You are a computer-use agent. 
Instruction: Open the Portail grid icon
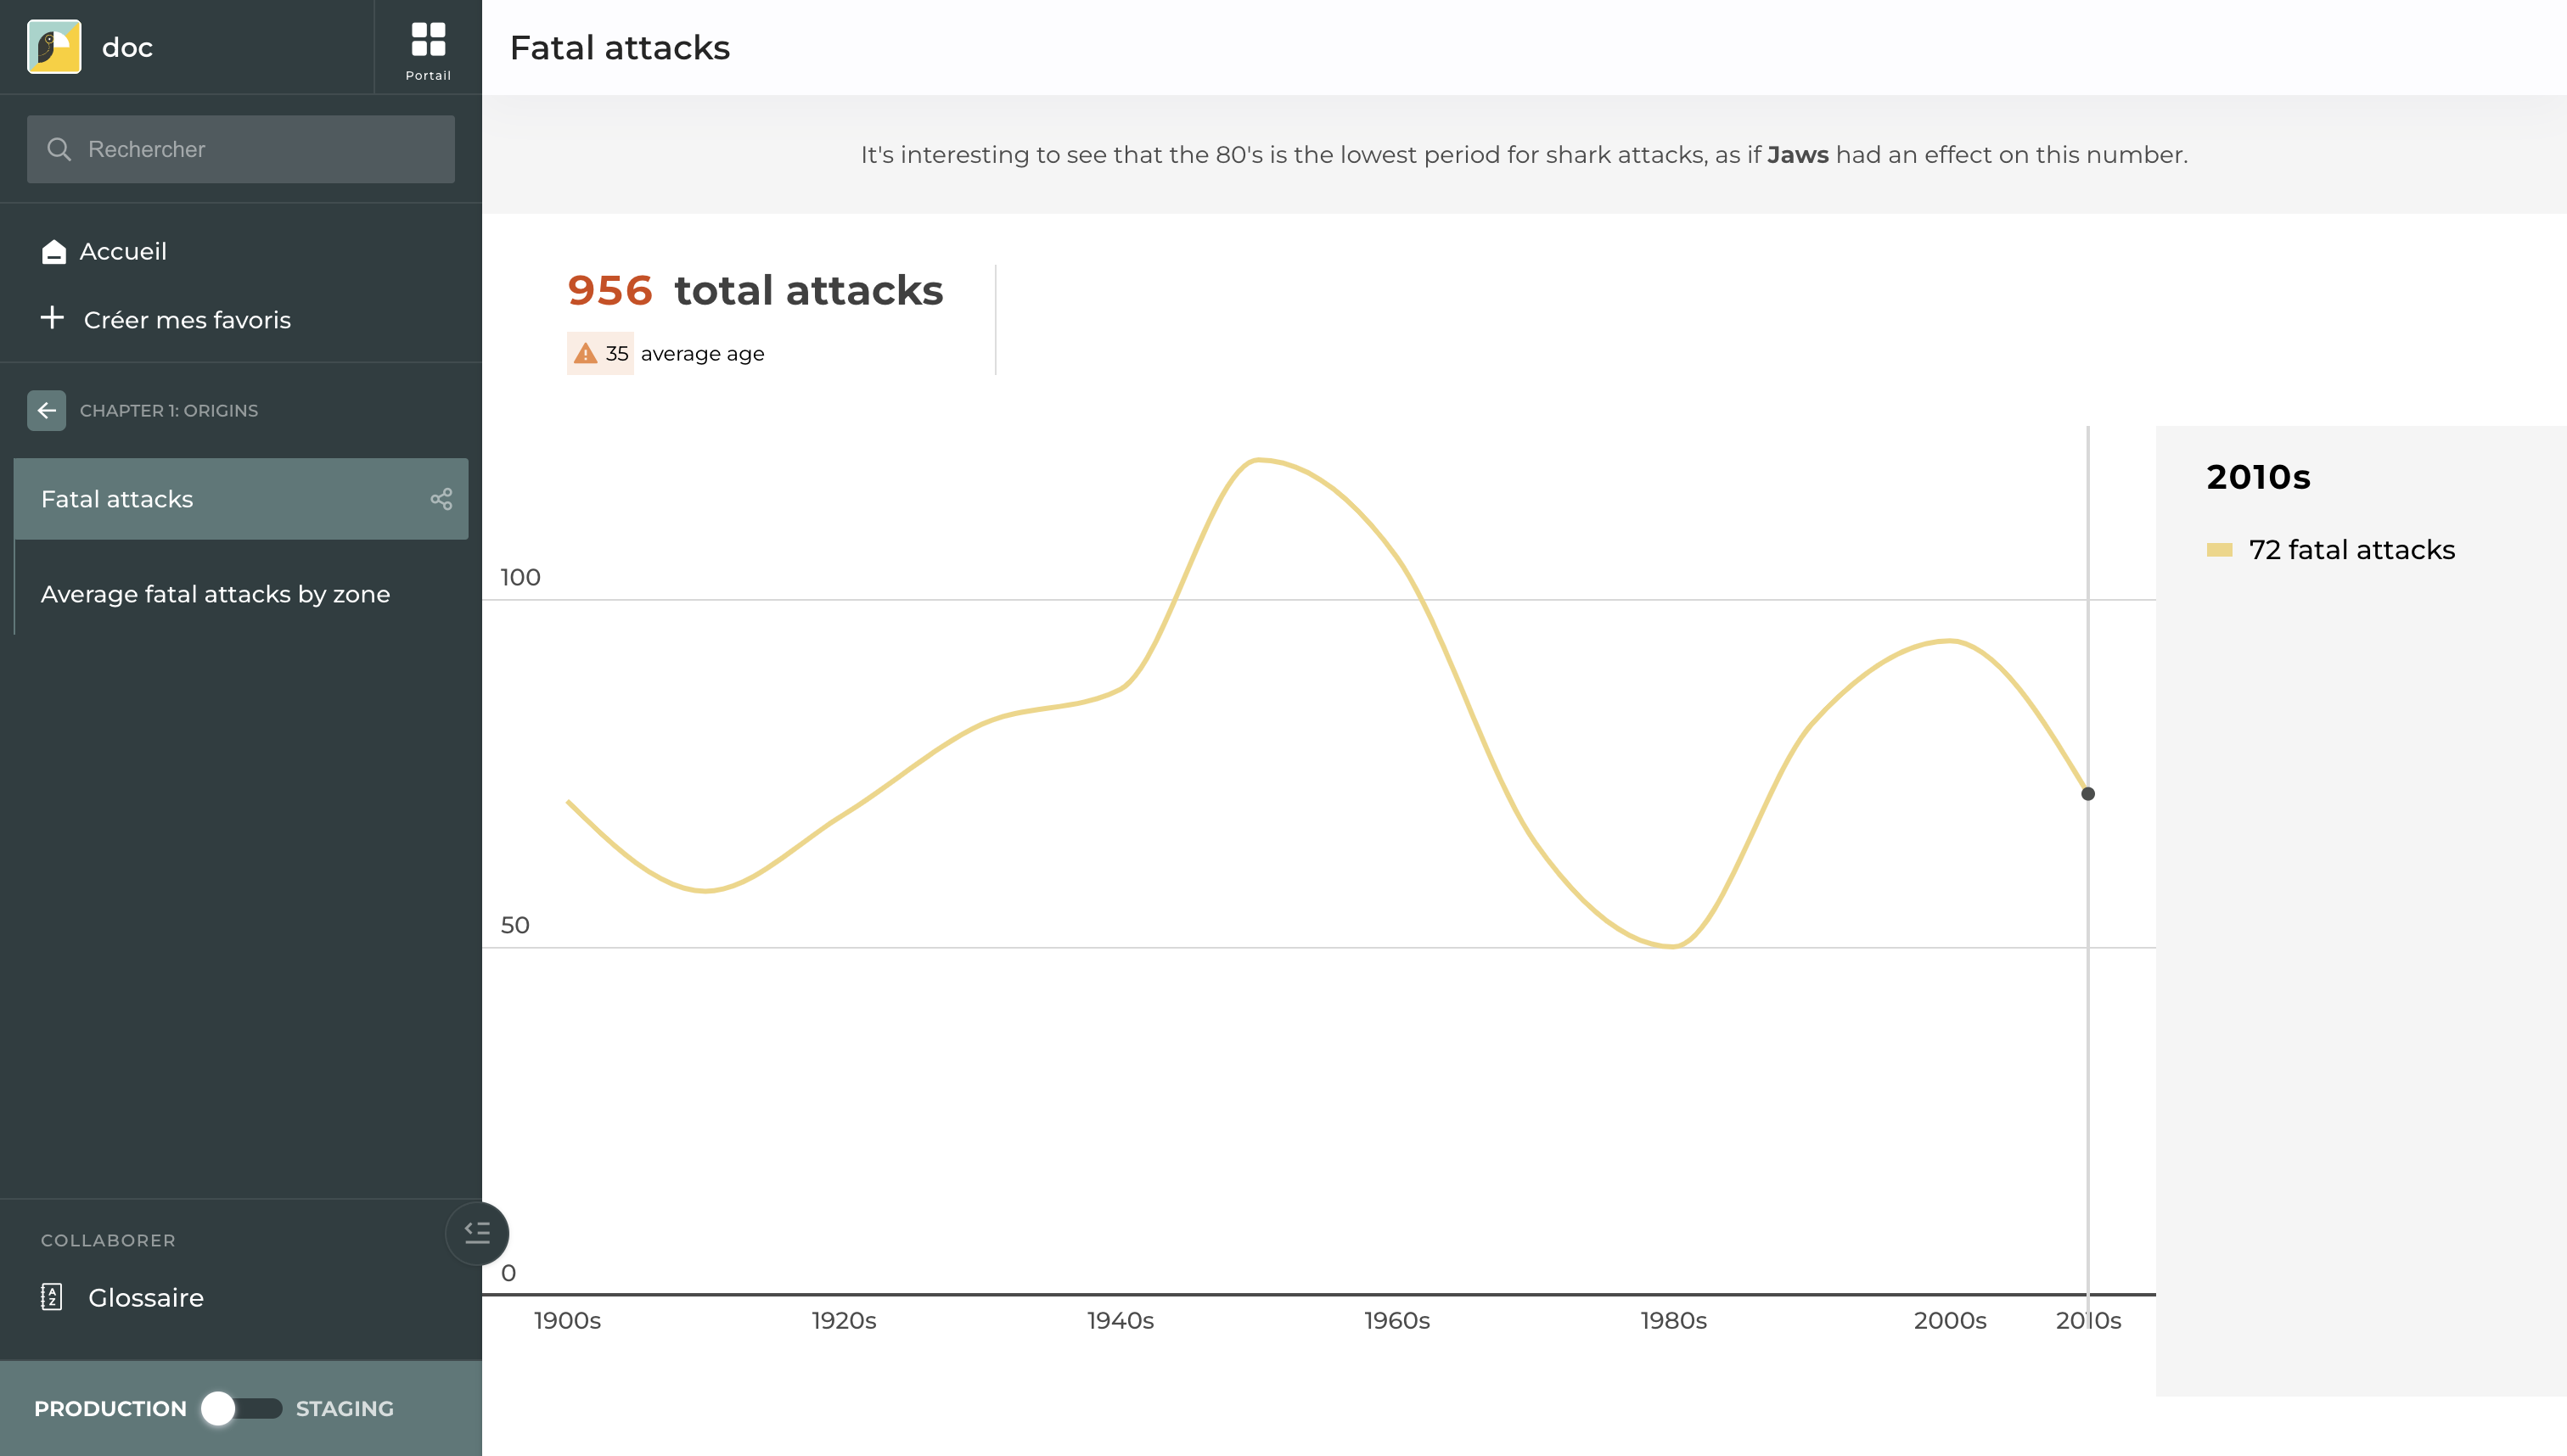pyautogui.click(x=427, y=40)
